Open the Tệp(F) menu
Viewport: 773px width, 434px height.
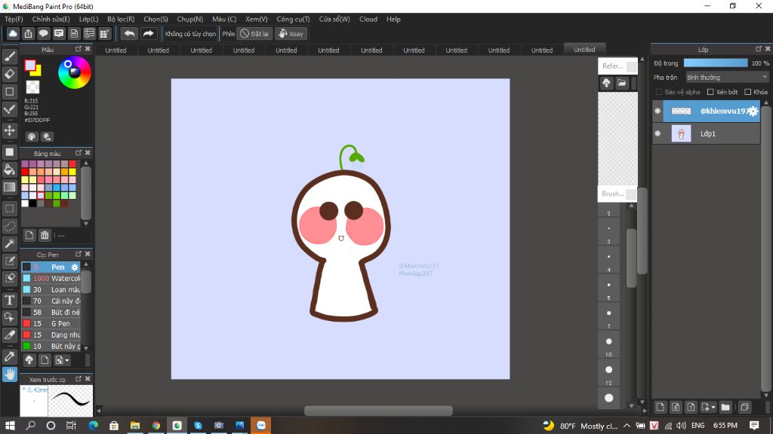click(14, 19)
